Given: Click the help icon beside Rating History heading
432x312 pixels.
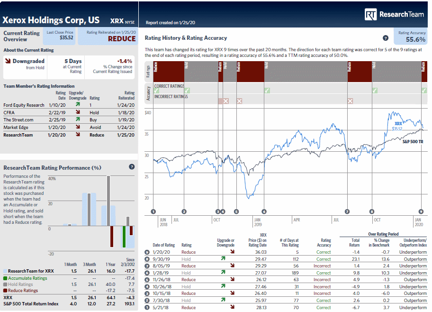Looking at the screenshot, I should point(386,38).
